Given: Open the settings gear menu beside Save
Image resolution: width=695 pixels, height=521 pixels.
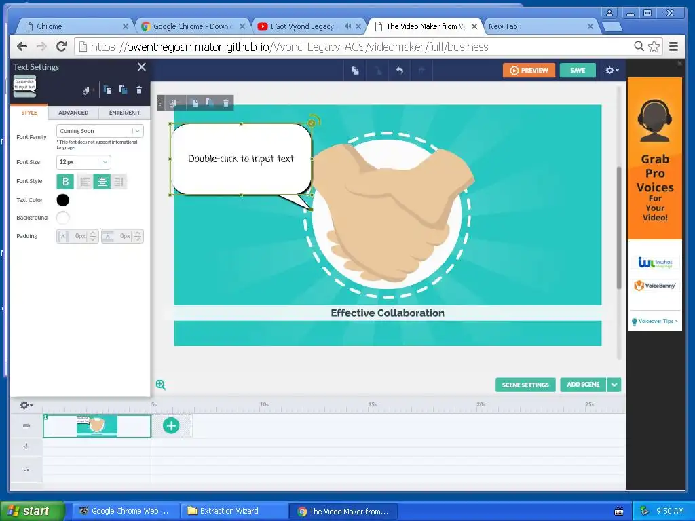Looking at the screenshot, I should (612, 70).
